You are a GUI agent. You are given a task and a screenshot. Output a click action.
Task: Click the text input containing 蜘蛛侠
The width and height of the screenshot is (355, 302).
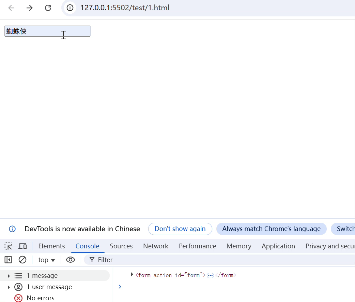click(47, 31)
